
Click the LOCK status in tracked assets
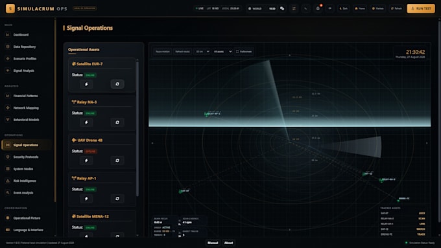[422, 213]
